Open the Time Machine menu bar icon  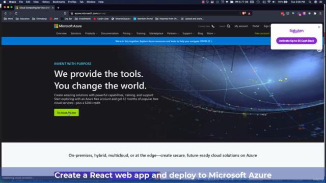click(258, 2)
